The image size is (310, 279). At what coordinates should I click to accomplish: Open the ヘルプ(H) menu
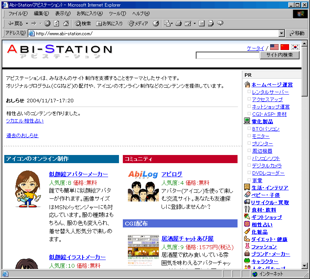pyautogui.click(x=141, y=14)
